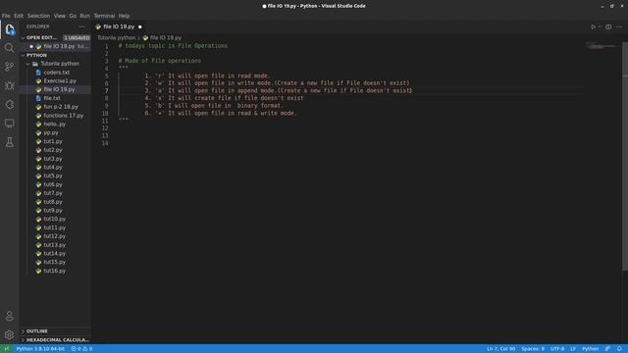628x353 pixels.
Task: Open file.txt in the explorer
Action: pos(52,98)
